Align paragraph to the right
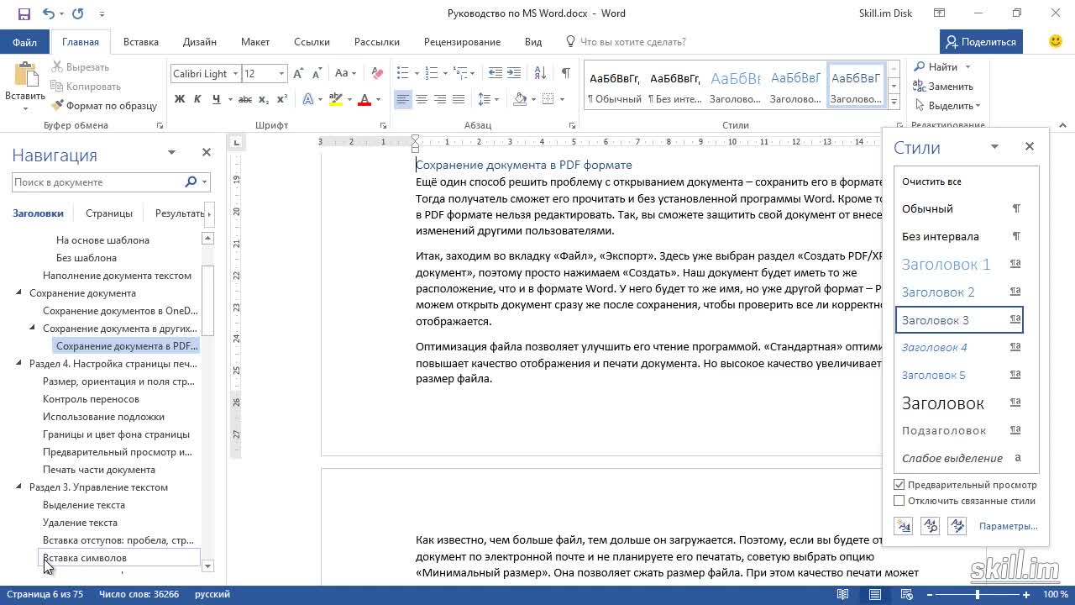 [x=440, y=99]
